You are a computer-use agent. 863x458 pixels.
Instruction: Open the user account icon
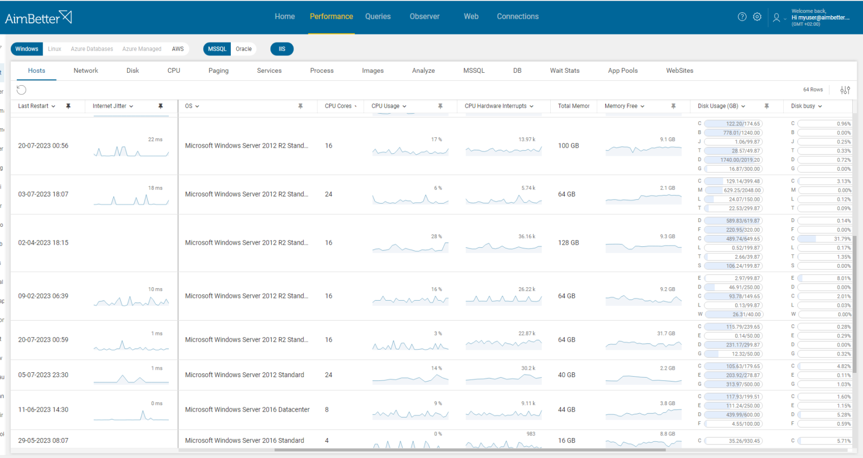[x=776, y=17]
